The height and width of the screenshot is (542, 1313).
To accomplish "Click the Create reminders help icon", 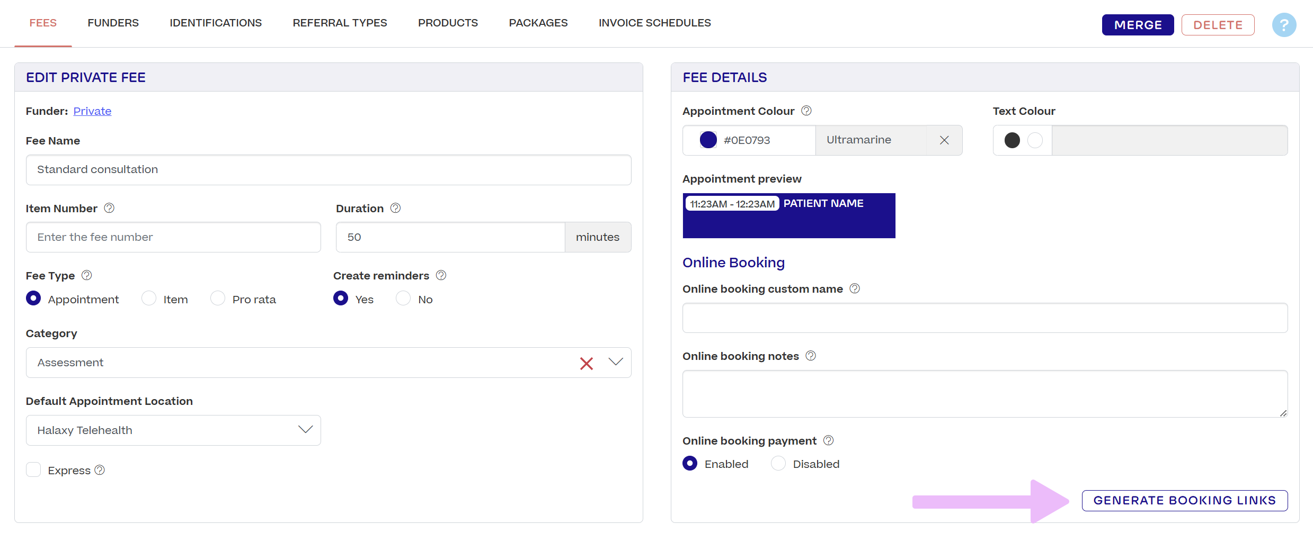I will pos(441,275).
